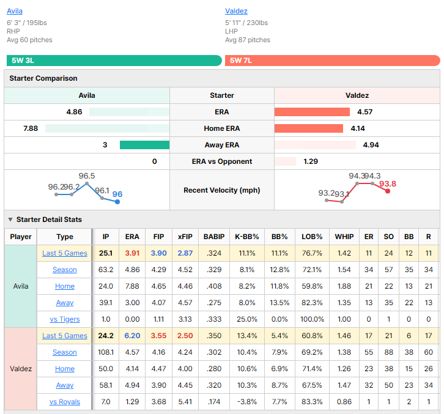Click Valdez's red 5W 7L record bar
The width and height of the screenshot is (444, 414).
pyautogui.click(x=333, y=61)
